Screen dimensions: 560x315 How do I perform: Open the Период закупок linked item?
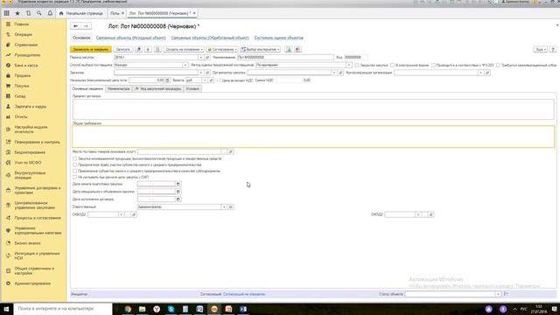point(207,57)
